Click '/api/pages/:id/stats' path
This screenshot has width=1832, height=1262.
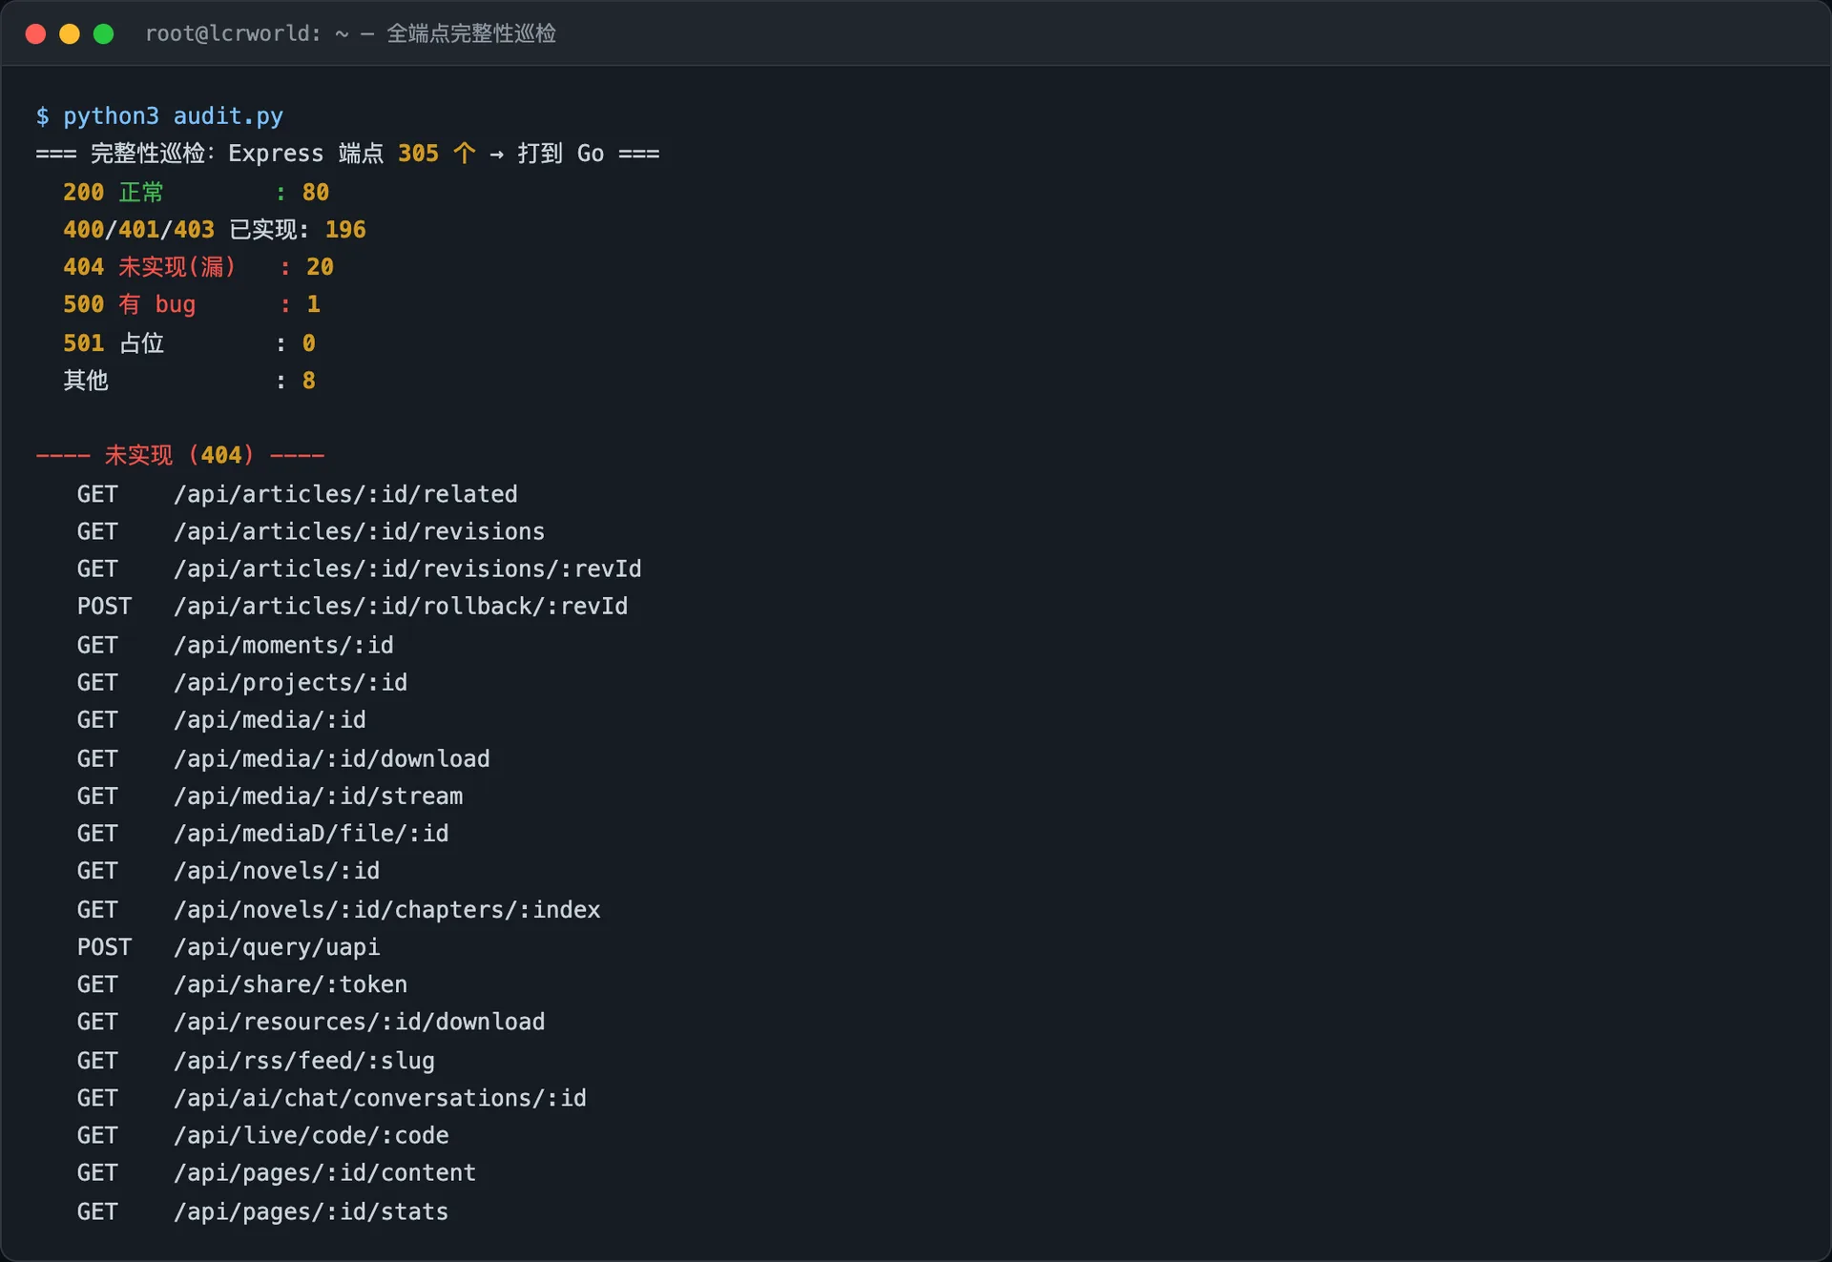[311, 1211]
